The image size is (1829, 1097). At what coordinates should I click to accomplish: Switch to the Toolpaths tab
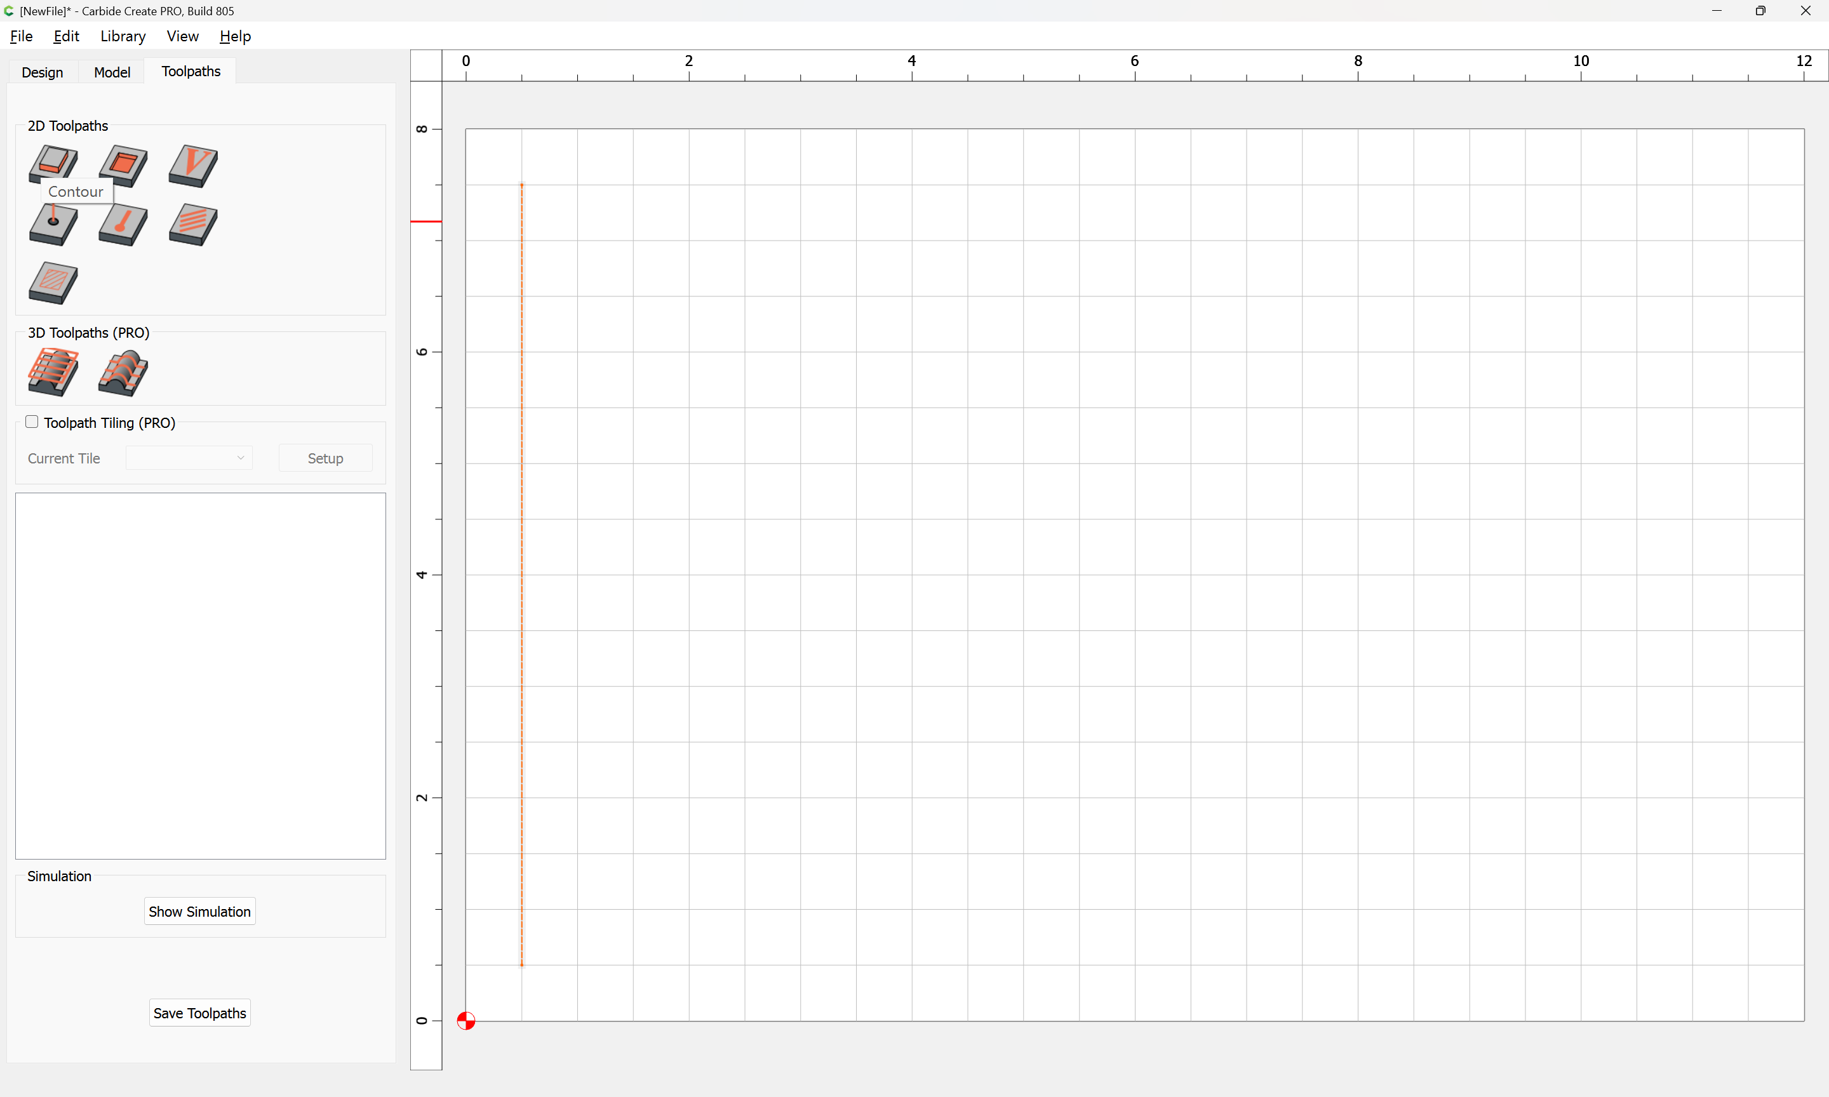191,71
